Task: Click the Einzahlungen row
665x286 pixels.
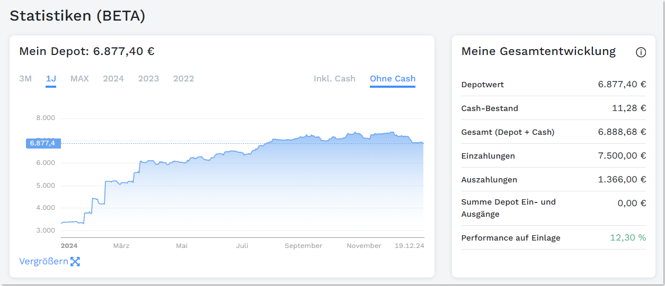Action: pos(553,156)
